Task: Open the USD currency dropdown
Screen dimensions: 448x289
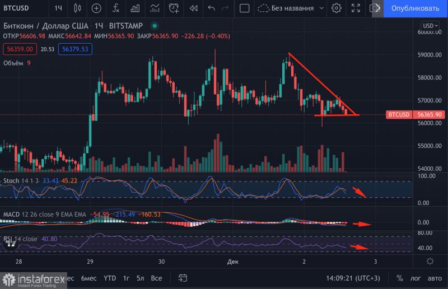Action: click(430, 25)
